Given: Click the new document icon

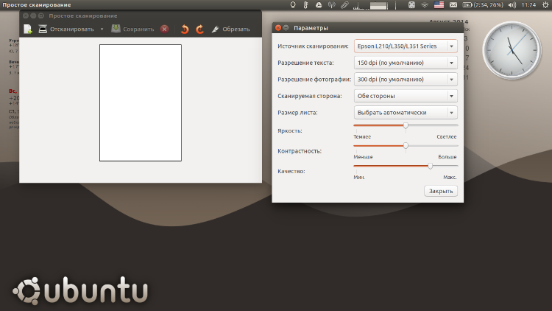Looking at the screenshot, I should (x=27, y=29).
